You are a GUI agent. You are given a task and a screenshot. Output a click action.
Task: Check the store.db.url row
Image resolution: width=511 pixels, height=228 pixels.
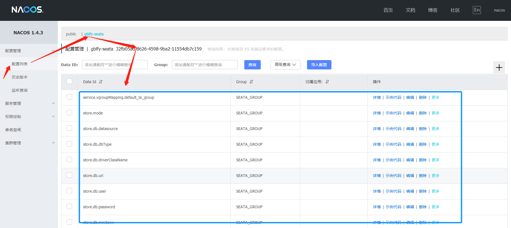tap(69, 175)
